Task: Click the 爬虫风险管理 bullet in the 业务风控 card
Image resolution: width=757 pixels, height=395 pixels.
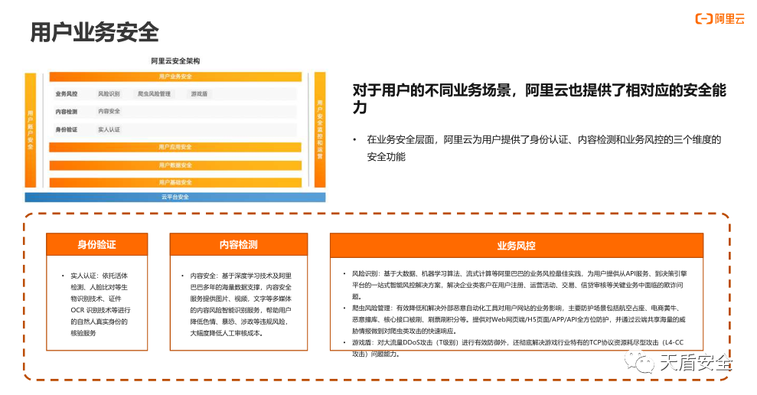Action: (x=518, y=319)
